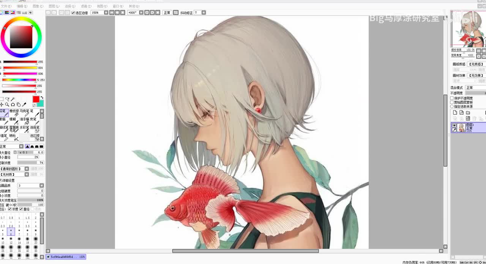Select the 喷枪 airbrush tool
Image resolution: width=486 pixels, height=264 pixels.
[x=14, y=137]
